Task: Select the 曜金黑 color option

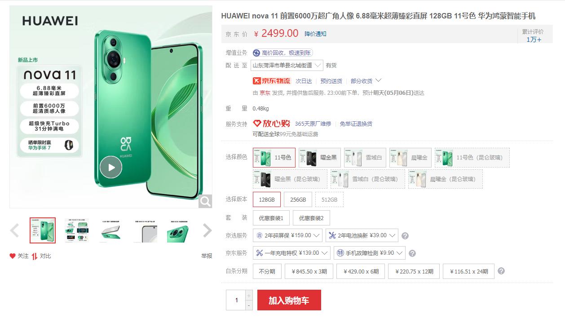Action: point(320,158)
